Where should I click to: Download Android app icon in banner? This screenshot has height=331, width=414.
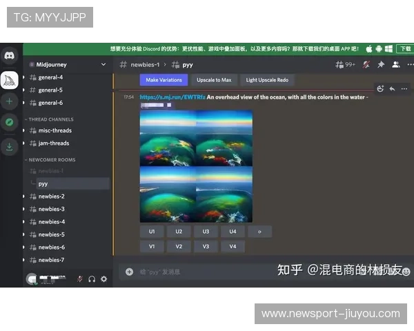pyautogui.click(x=379, y=49)
